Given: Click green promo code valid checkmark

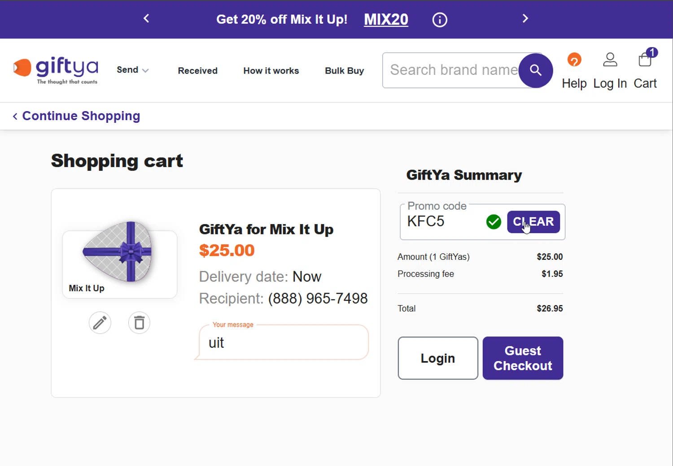Looking at the screenshot, I should (x=494, y=221).
